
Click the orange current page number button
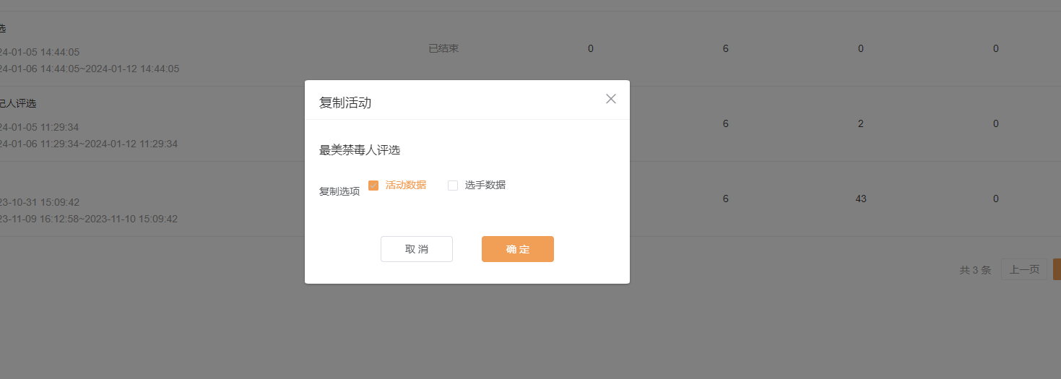pos(1057,269)
